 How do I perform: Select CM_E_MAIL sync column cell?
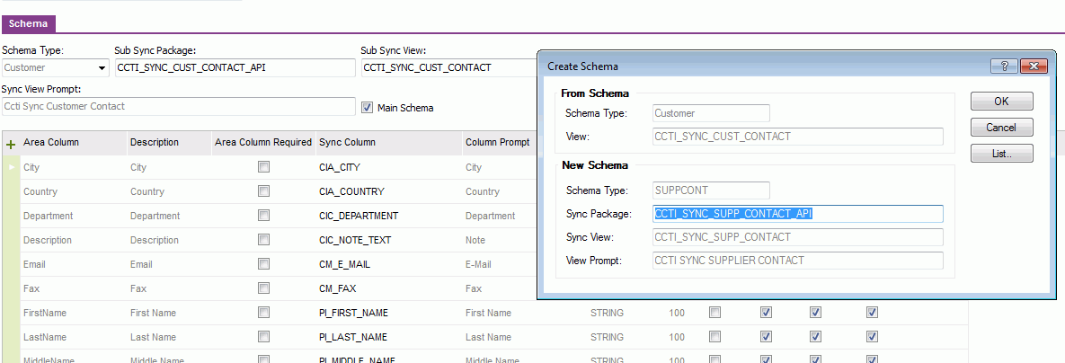(x=388, y=265)
